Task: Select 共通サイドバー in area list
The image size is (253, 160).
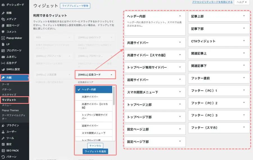Action: pyautogui.click(x=94, y=97)
